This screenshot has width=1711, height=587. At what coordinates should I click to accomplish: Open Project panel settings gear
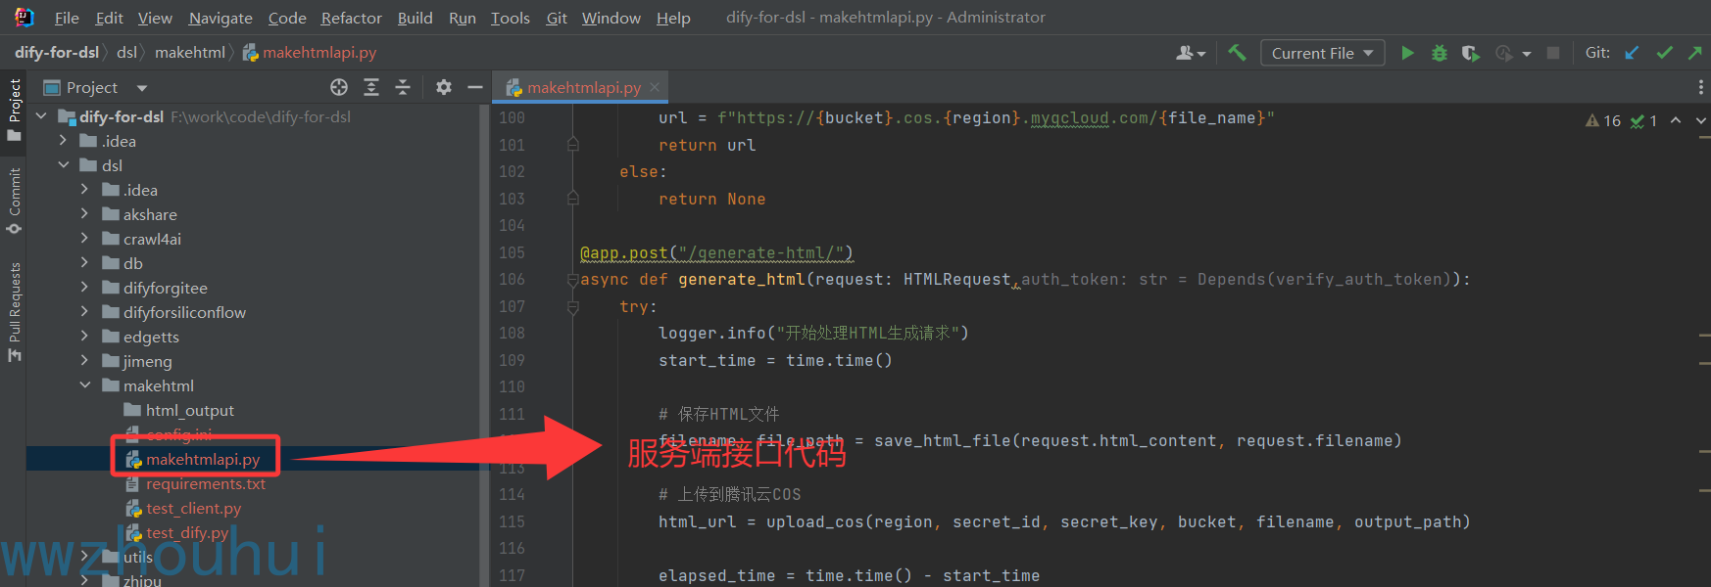point(444,87)
